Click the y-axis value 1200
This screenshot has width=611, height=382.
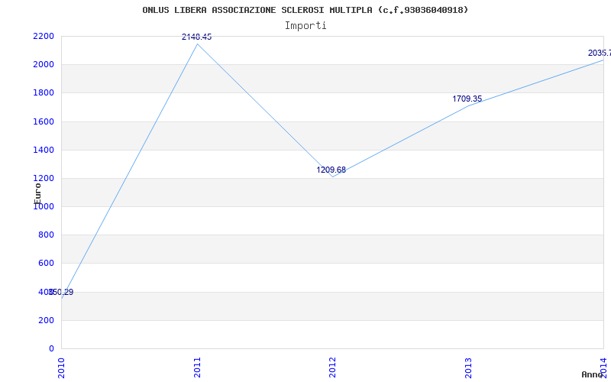pos(44,179)
